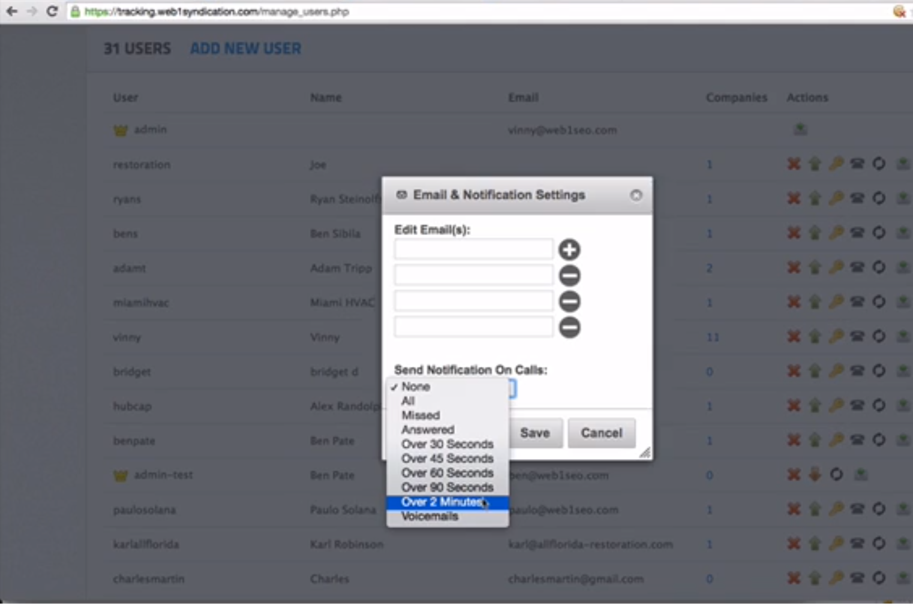The width and height of the screenshot is (913, 609).
Task: Open ADD NEW USER
Action: pos(245,49)
